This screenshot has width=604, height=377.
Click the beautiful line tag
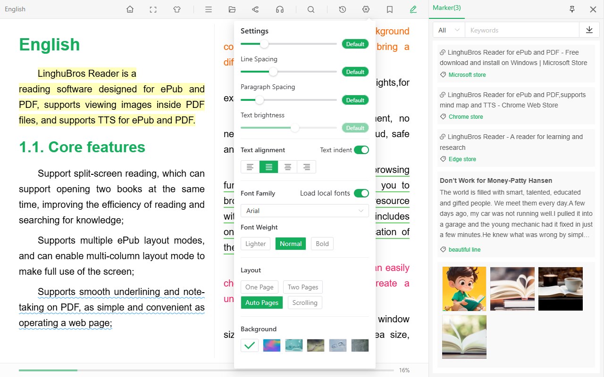tap(465, 250)
